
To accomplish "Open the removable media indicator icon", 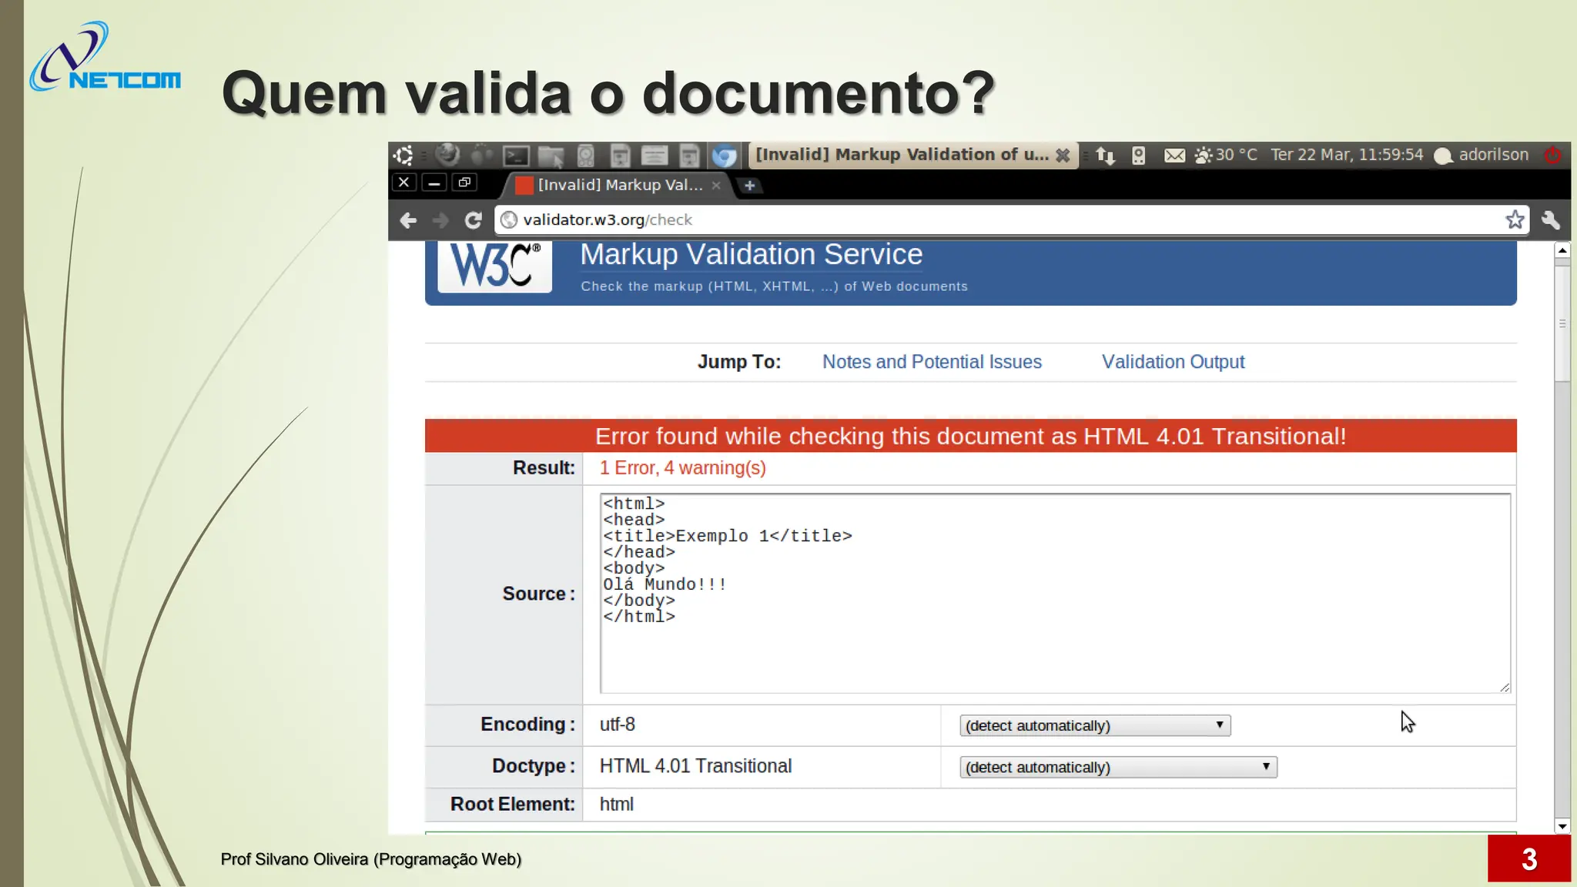I will pyautogui.click(x=1139, y=156).
